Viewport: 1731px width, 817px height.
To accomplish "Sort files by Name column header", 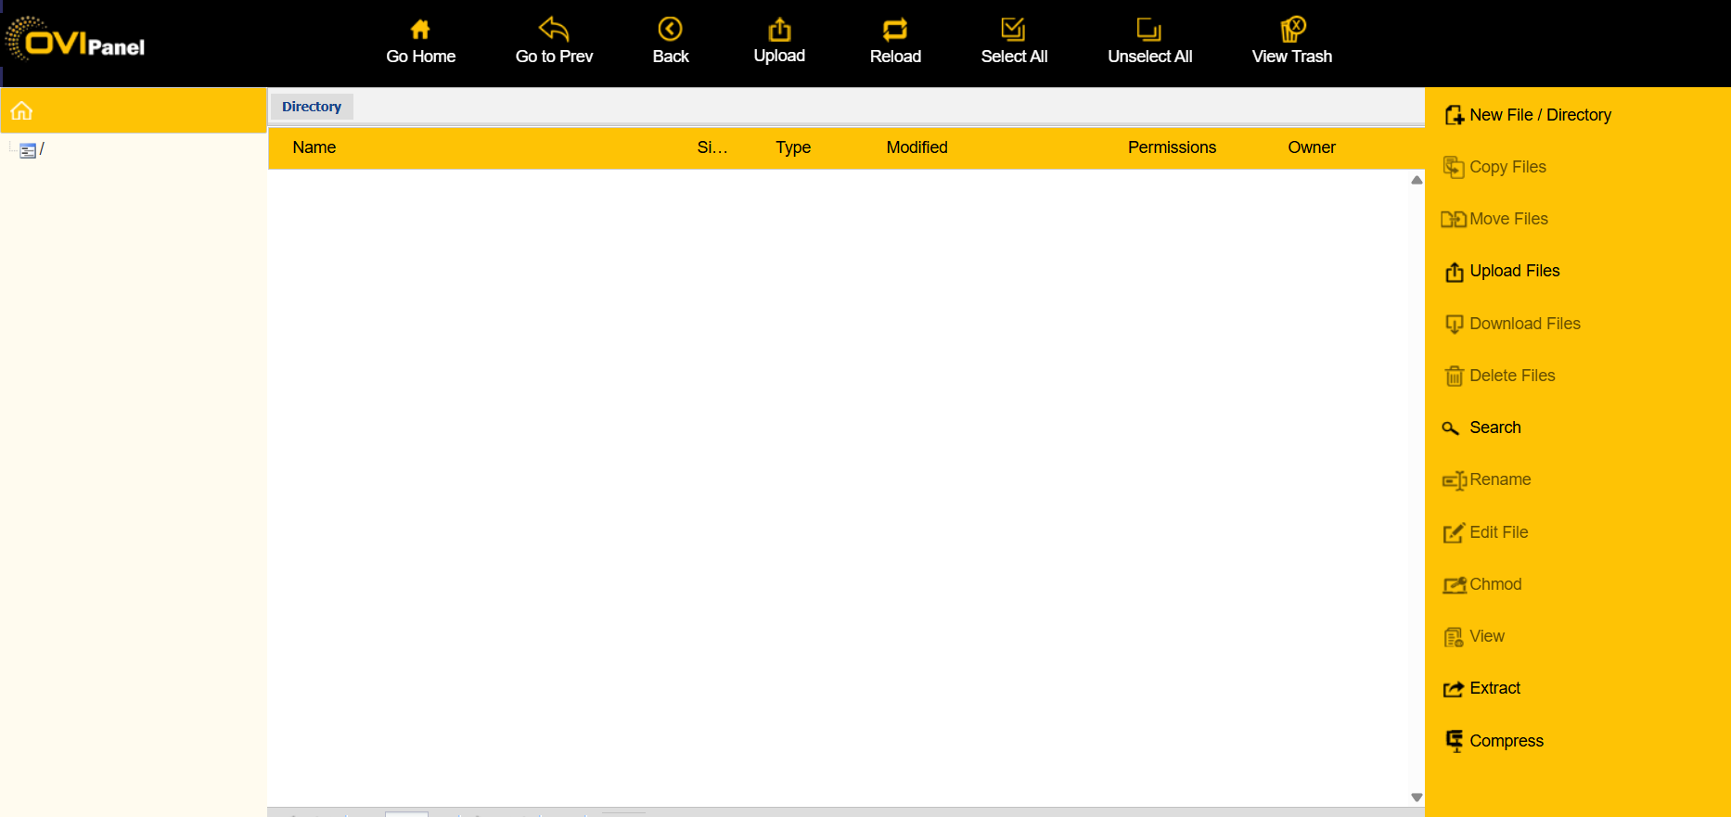I will tap(314, 147).
